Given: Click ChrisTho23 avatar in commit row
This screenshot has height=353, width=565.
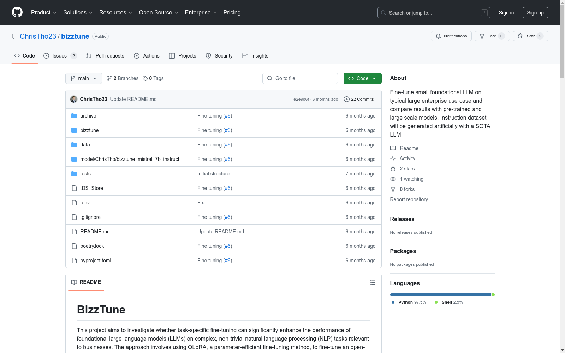Looking at the screenshot, I should tap(74, 99).
